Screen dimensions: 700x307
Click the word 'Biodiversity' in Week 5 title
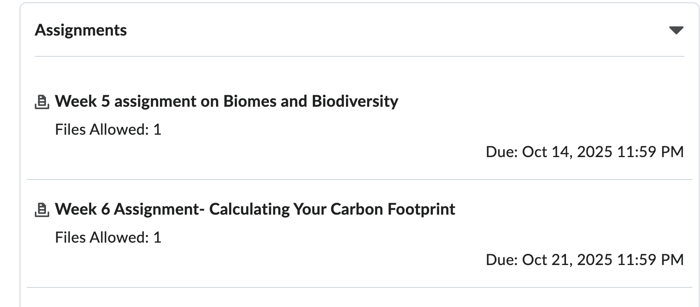click(x=355, y=101)
